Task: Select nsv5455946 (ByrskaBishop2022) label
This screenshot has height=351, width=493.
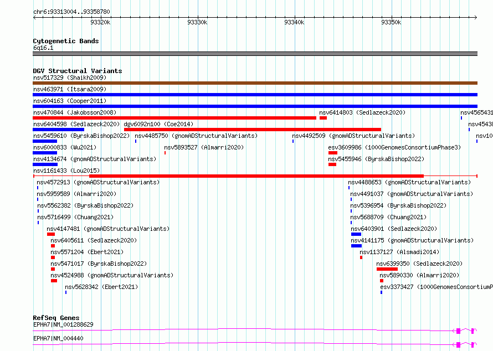Action: pos(376,159)
